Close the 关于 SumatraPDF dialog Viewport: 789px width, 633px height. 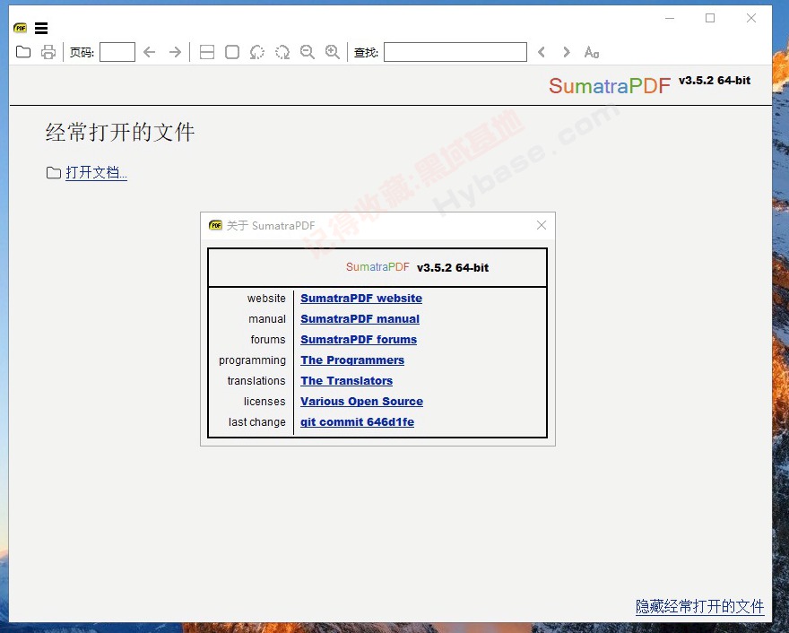(542, 225)
